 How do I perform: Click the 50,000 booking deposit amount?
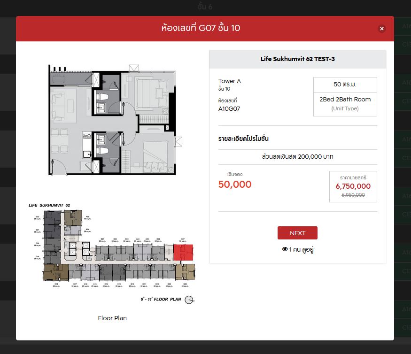235,185
